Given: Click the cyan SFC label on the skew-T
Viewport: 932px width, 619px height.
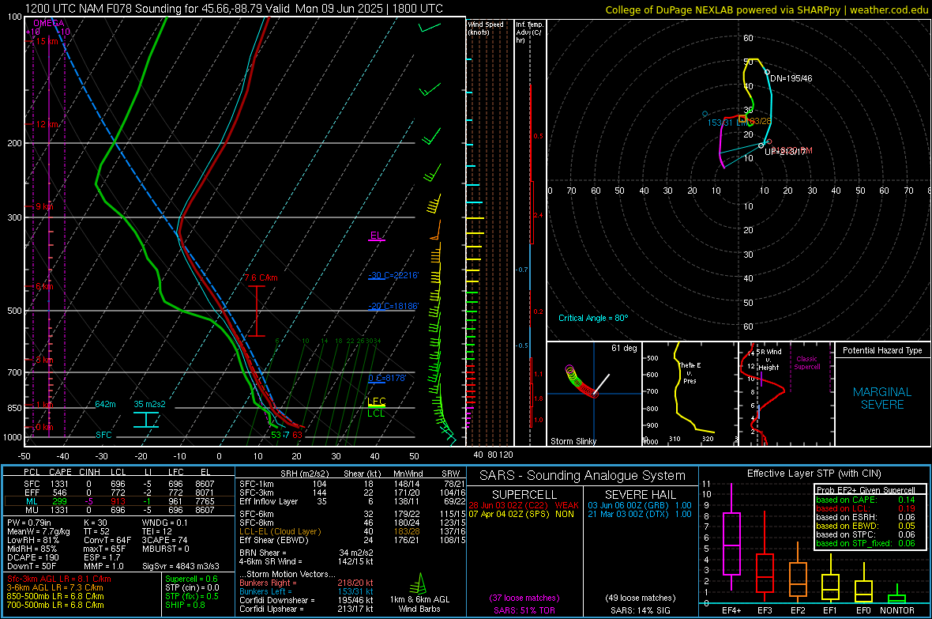Looking at the screenshot, I should pos(103,435).
